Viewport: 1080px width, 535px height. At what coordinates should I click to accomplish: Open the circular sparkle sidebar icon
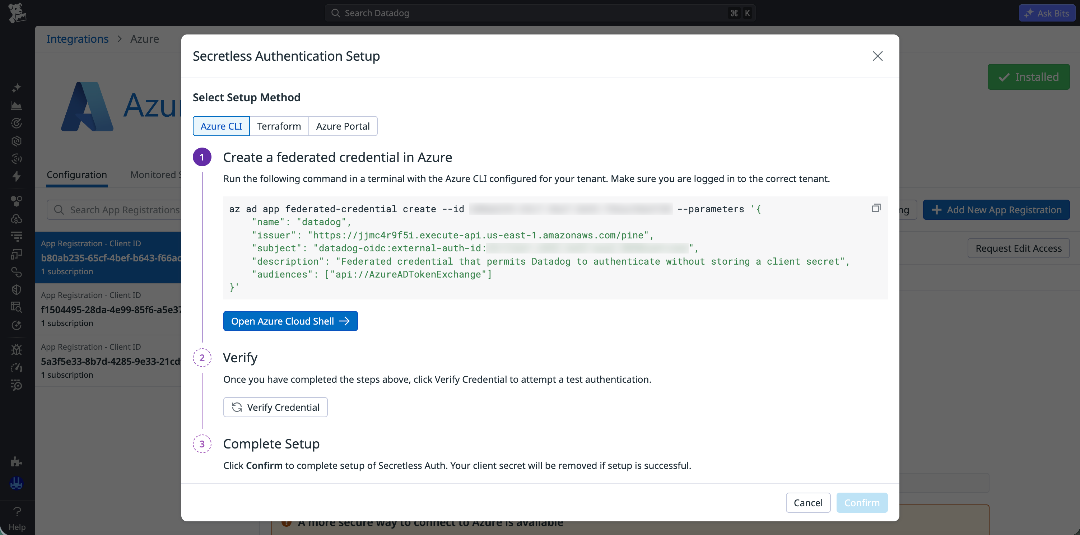click(17, 325)
